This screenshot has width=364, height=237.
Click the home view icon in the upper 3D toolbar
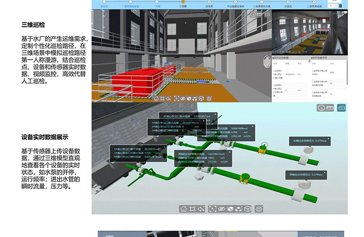pos(157,98)
